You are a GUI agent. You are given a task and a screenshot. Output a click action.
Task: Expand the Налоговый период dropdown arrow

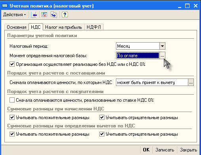162,46
